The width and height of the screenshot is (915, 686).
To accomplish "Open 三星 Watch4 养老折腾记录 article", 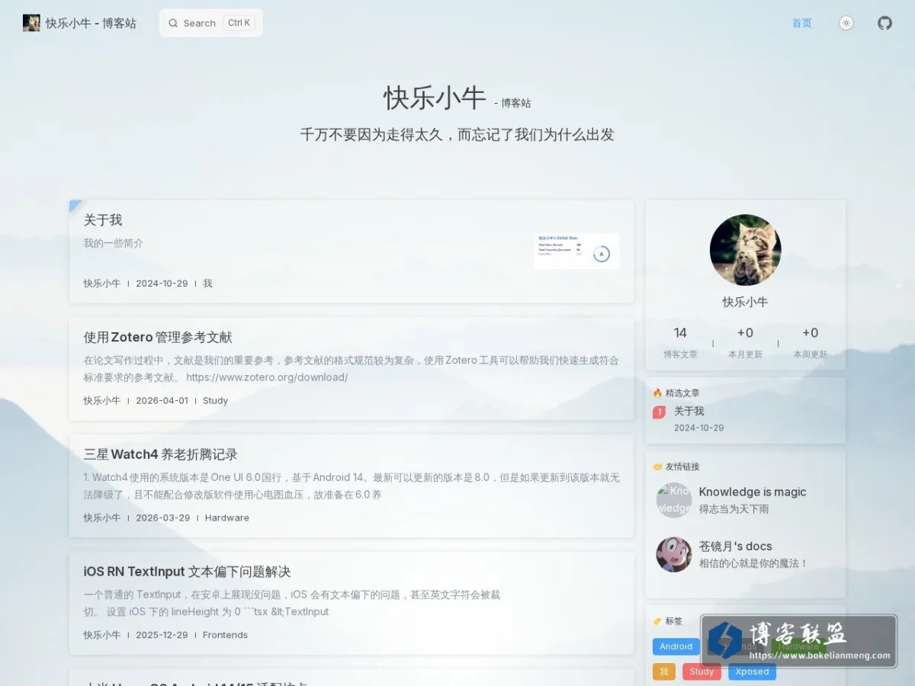I will pyautogui.click(x=161, y=454).
